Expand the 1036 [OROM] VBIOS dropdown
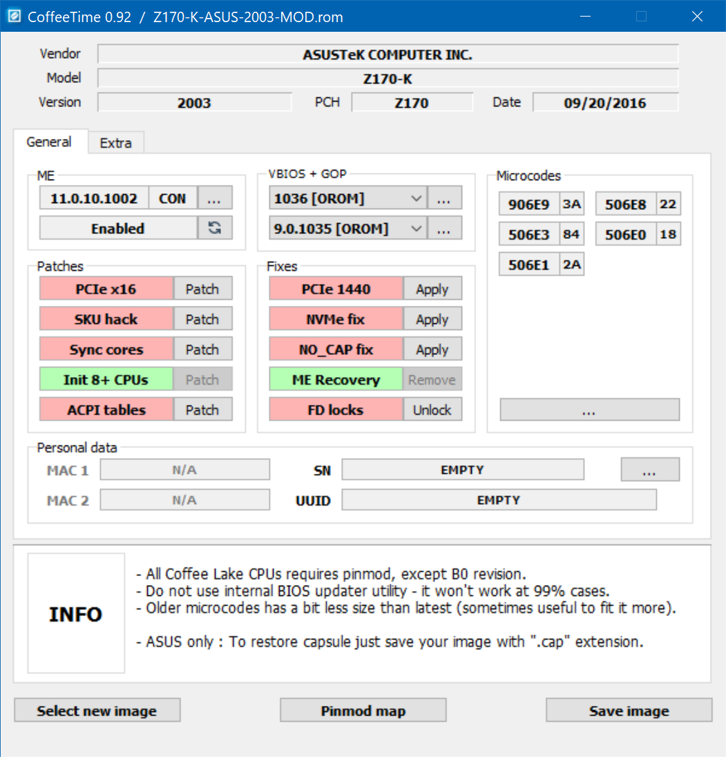The image size is (726, 757). (x=416, y=198)
